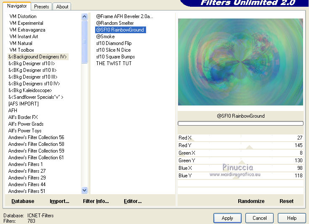Image resolution: width=309 pixels, height=224 pixels.
Task: Adjust the Blue X slider
Action: (x=240, y=168)
